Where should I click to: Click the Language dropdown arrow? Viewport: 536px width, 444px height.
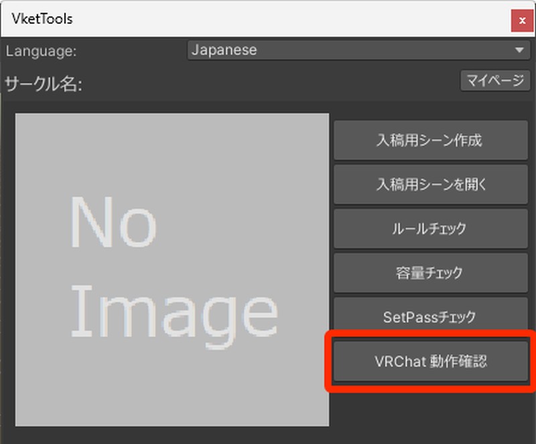[x=519, y=50]
